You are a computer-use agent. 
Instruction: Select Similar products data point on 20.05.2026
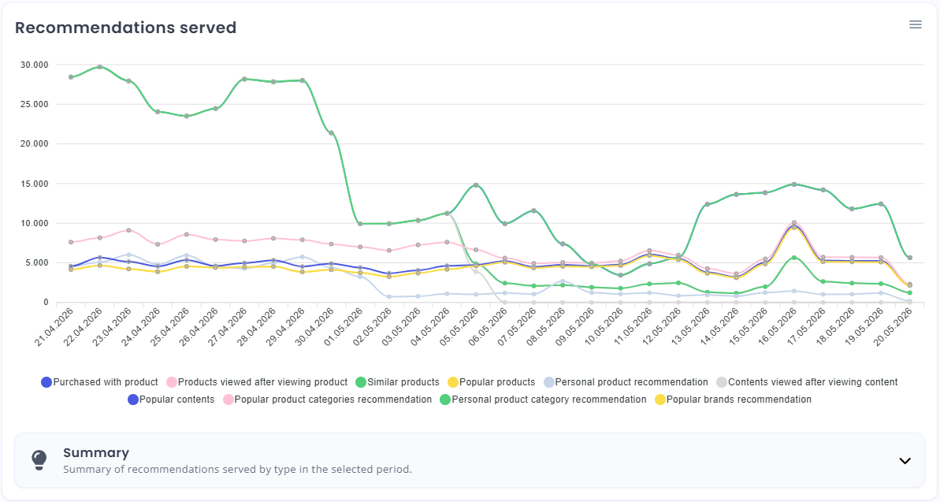tap(910, 258)
